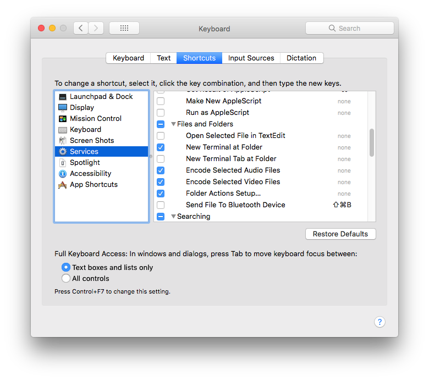Click the Spotlight icon in sidebar

[63, 163]
